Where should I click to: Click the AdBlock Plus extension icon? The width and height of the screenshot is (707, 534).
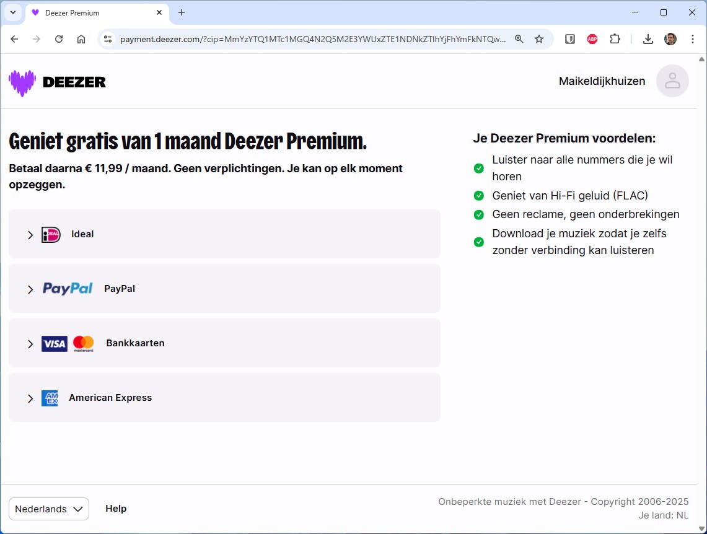(592, 38)
